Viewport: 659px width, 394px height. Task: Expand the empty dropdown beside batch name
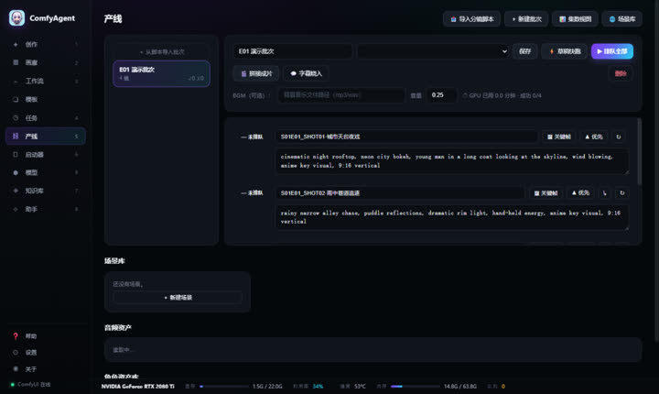point(433,51)
